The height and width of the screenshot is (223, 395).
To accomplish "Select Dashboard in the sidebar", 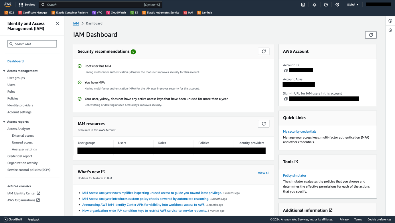I will click(15, 61).
